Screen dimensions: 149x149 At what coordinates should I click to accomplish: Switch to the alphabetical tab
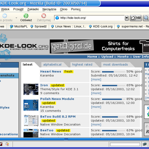click(x=53, y=64)
